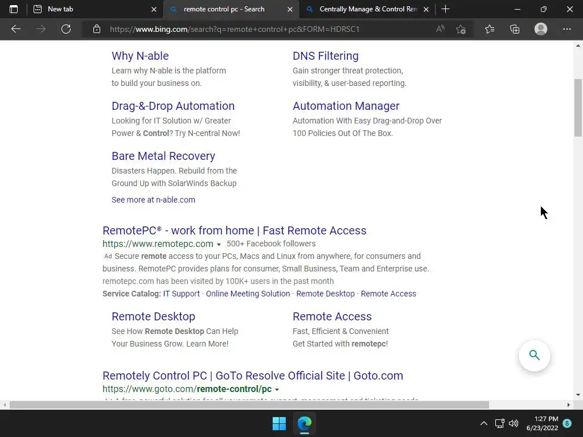Close the remote control pc search tab
This screenshot has width=583, height=437.
tap(290, 10)
